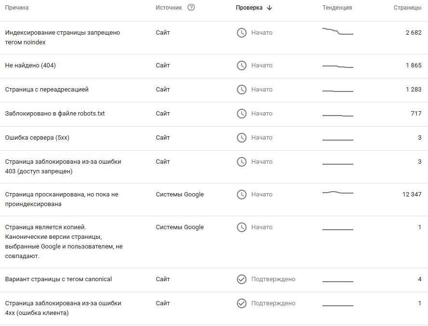The height and width of the screenshot is (326, 428).
Task: Click clock icon in robots.txt row
Action: click(241, 114)
